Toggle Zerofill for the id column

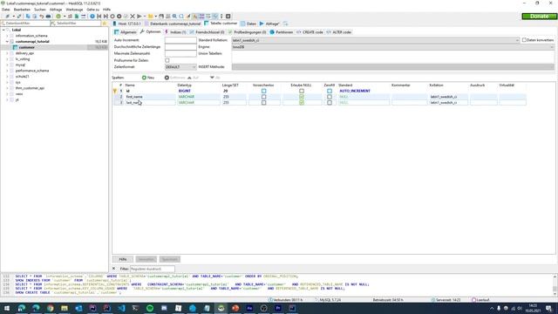[330, 91]
